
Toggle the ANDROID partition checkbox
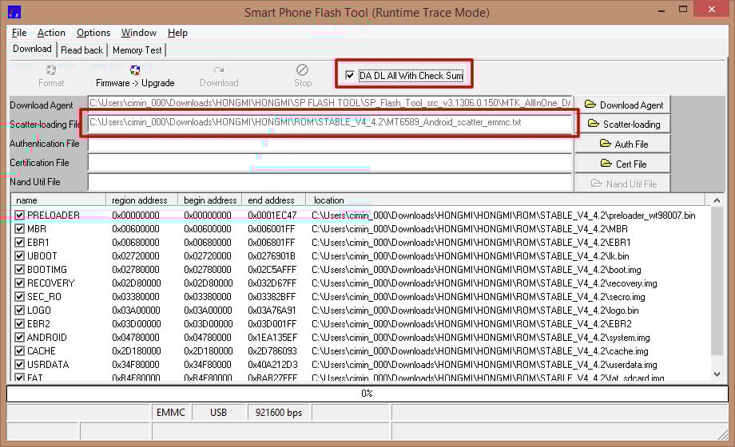[x=19, y=338]
